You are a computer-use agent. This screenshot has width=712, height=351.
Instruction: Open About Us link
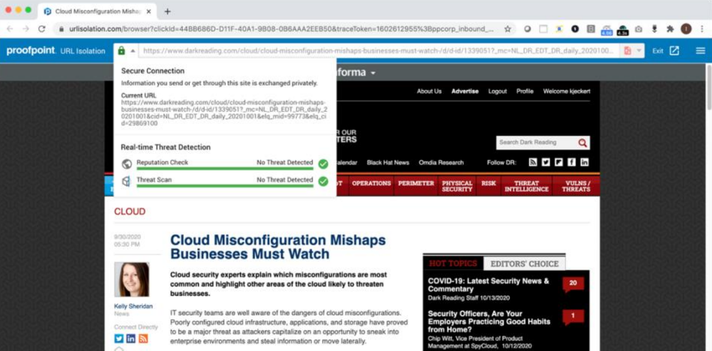(429, 91)
